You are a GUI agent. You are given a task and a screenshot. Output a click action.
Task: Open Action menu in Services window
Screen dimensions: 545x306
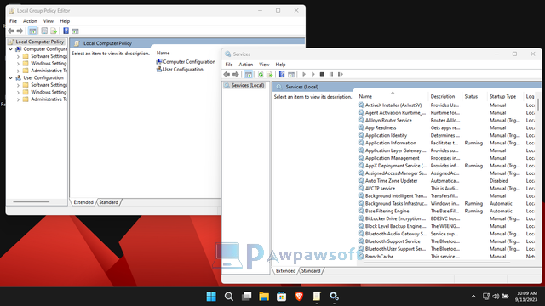coord(246,65)
